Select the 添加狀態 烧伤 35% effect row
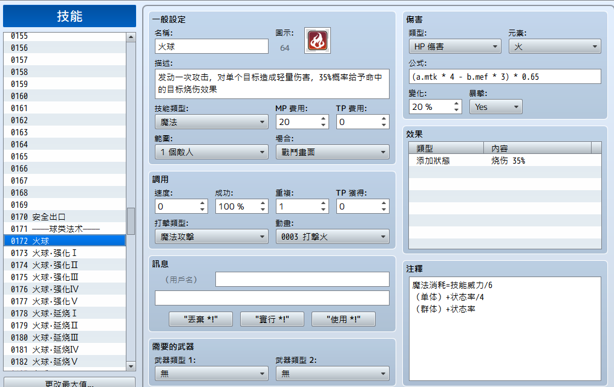 [x=505, y=160]
